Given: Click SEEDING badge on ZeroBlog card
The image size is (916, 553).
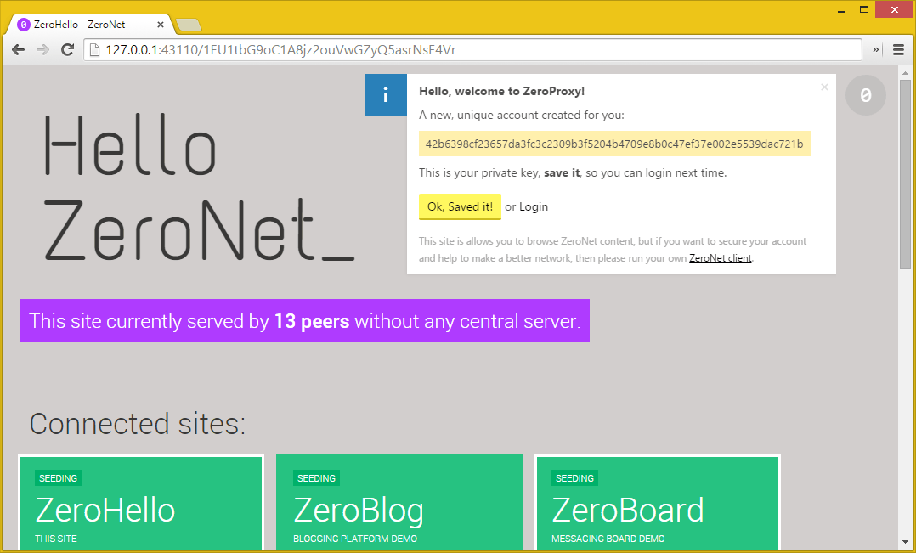Looking at the screenshot, I should (316, 478).
